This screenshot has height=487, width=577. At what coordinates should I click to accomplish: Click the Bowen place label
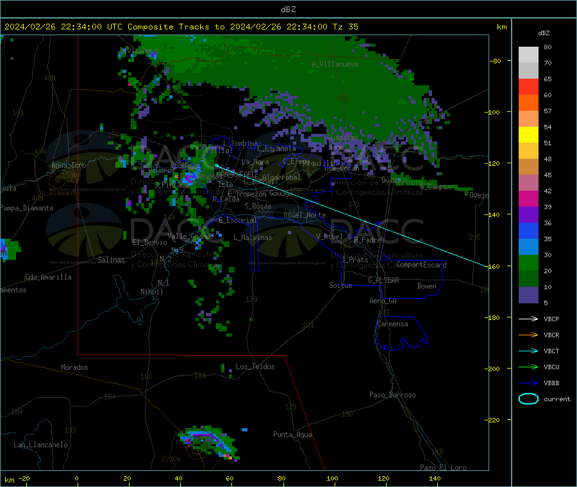[x=426, y=286]
